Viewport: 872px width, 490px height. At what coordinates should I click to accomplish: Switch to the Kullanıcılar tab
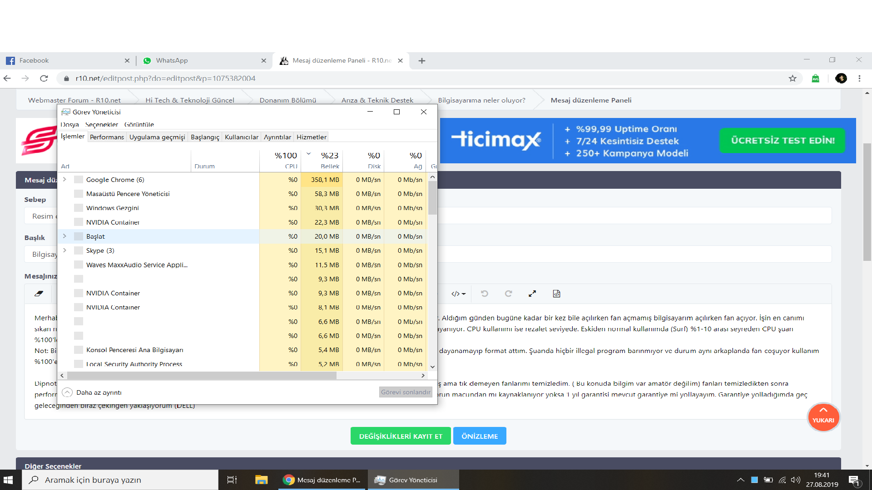(x=242, y=137)
